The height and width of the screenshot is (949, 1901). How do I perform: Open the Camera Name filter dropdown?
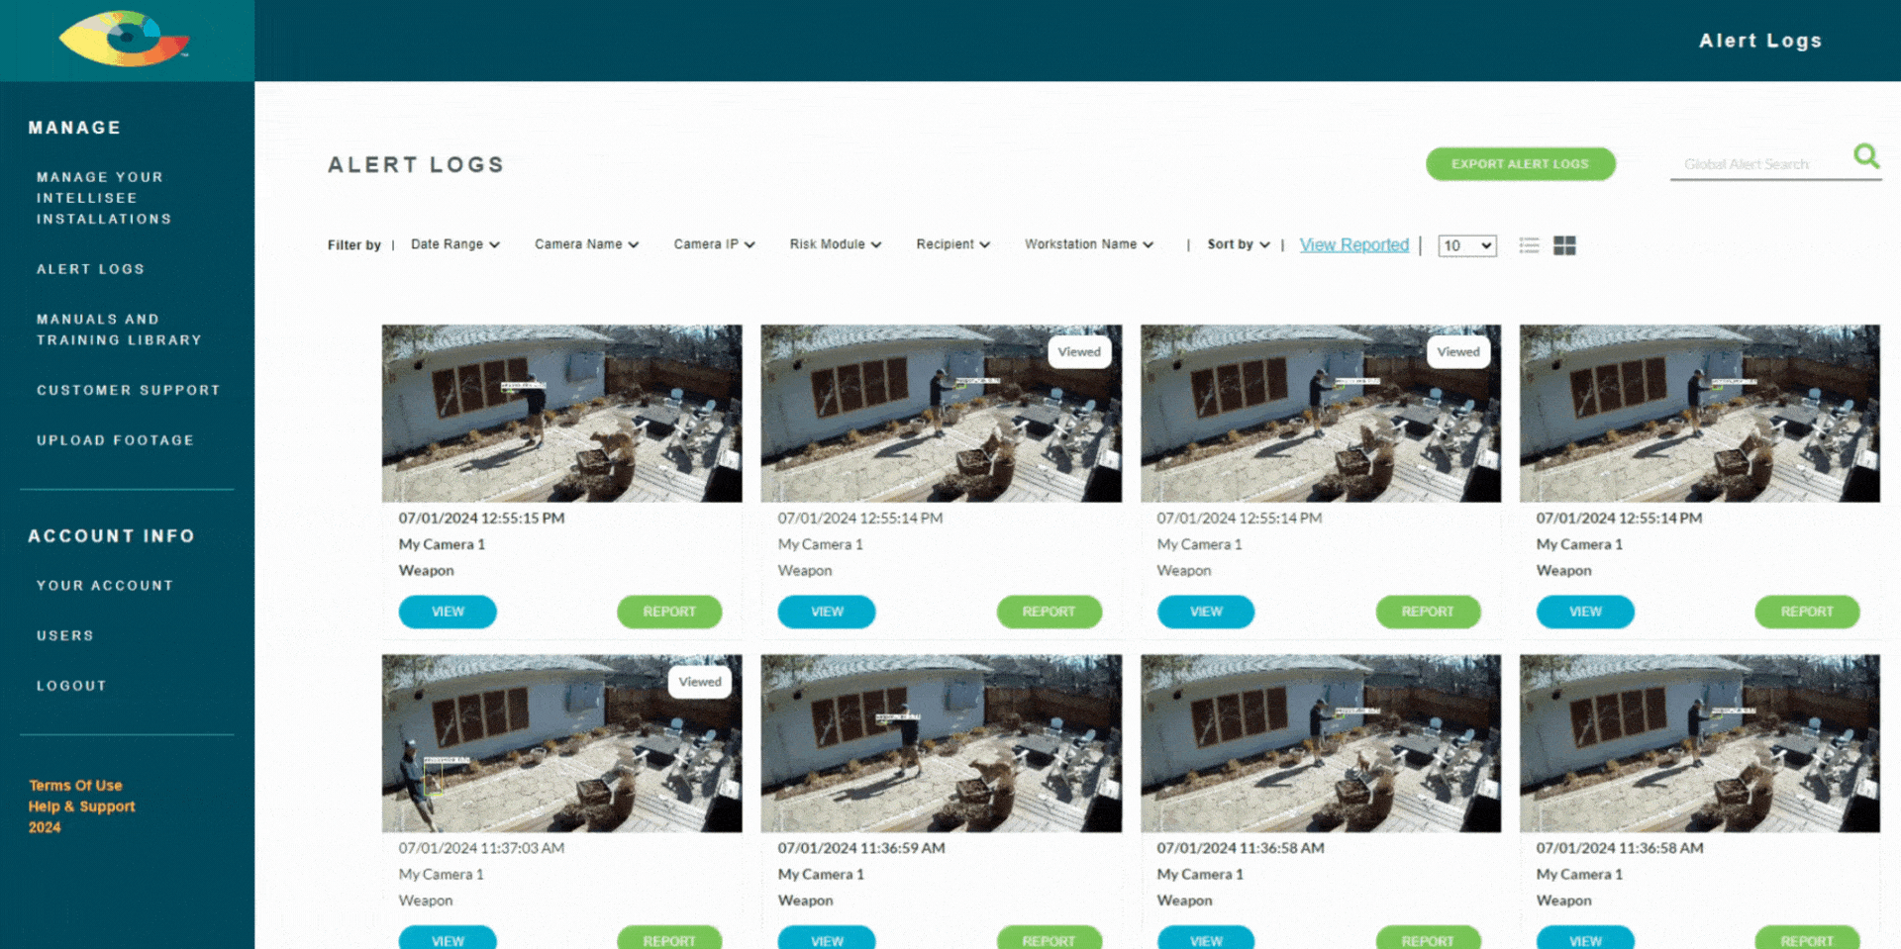click(586, 244)
